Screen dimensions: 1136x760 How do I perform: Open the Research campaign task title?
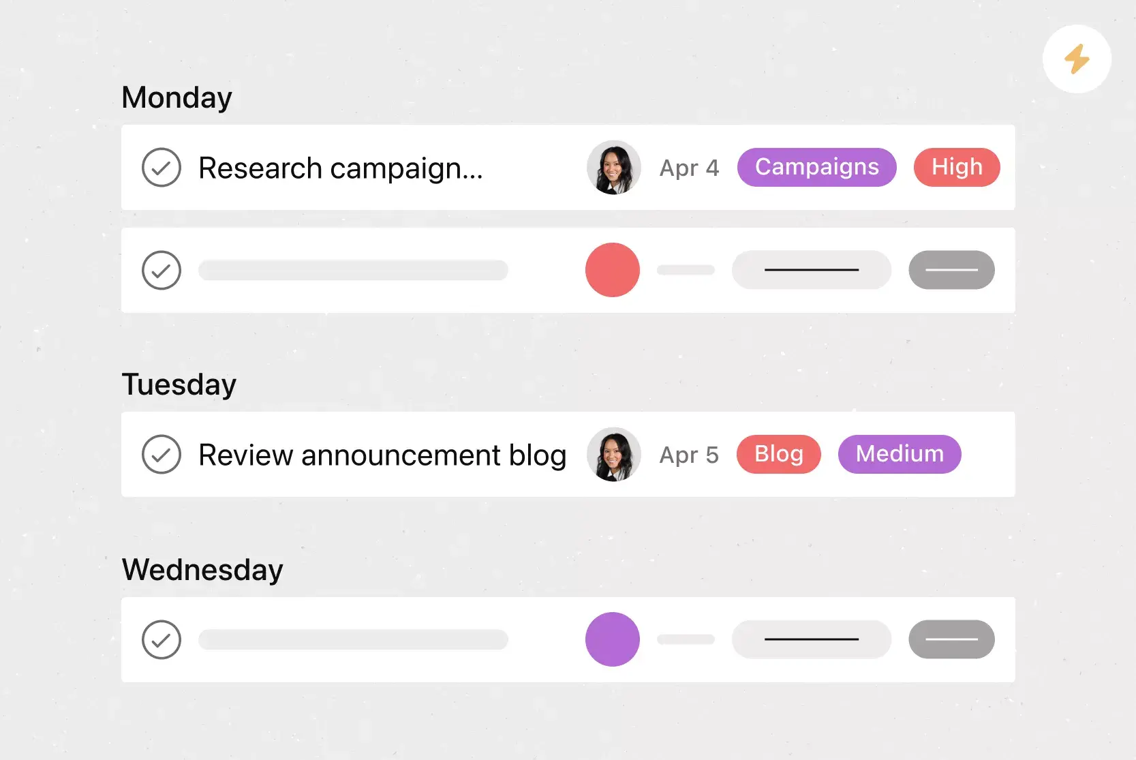point(341,168)
